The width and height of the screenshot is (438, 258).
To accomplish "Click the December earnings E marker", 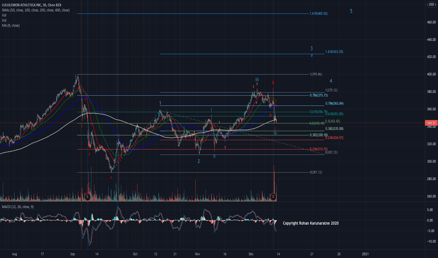I will click(274, 197).
